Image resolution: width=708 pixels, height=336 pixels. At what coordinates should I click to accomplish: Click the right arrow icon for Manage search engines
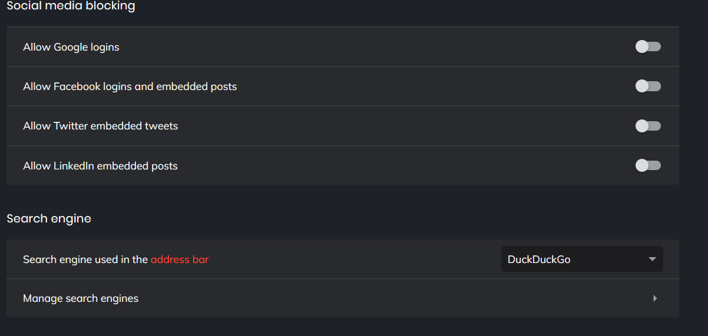point(655,298)
